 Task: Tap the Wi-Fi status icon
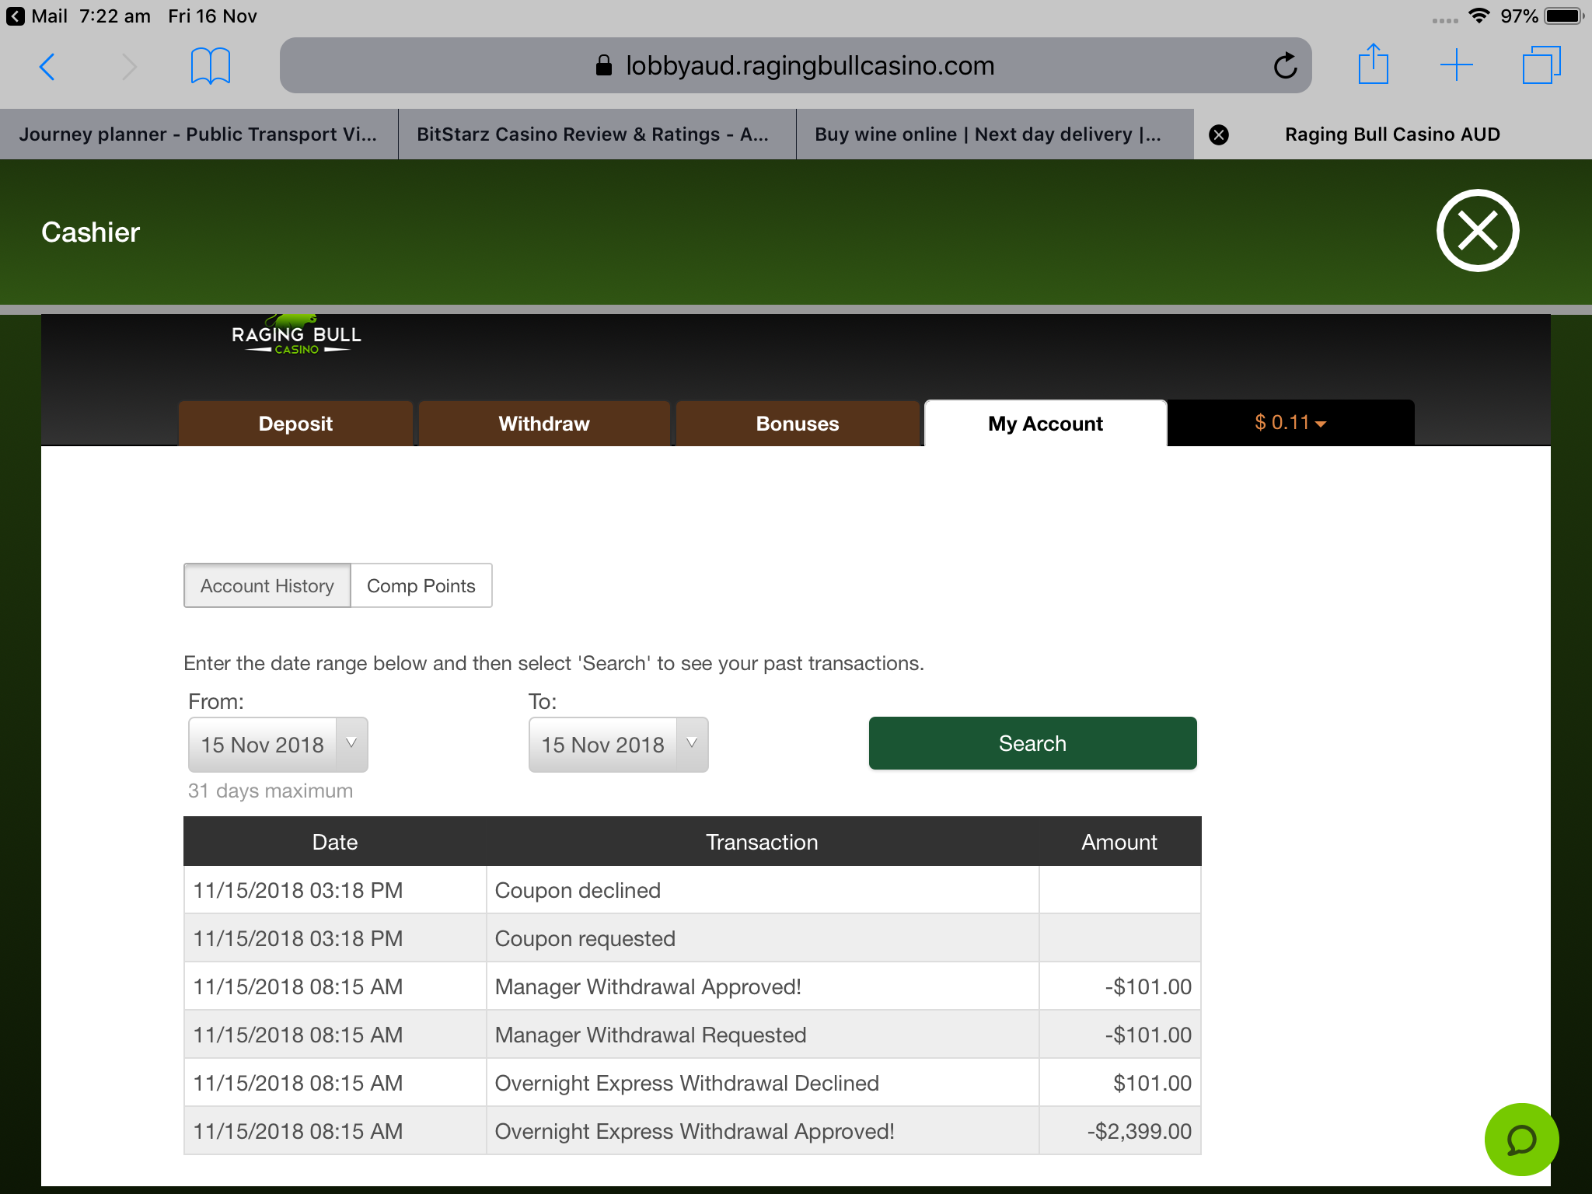1479,15
